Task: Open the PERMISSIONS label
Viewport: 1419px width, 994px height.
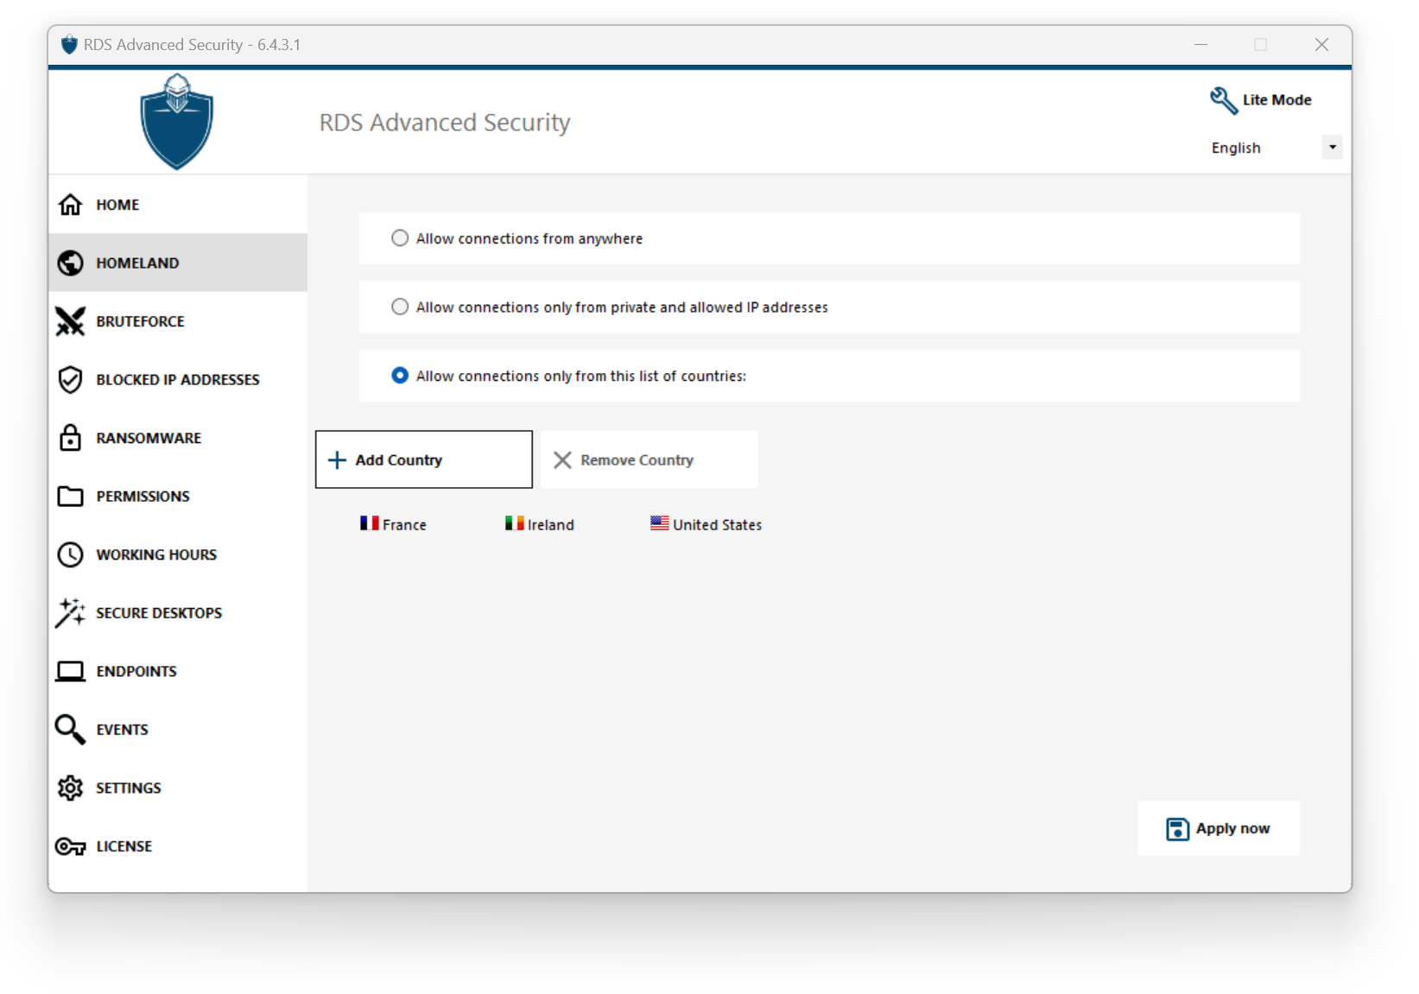Action: point(143,497)
